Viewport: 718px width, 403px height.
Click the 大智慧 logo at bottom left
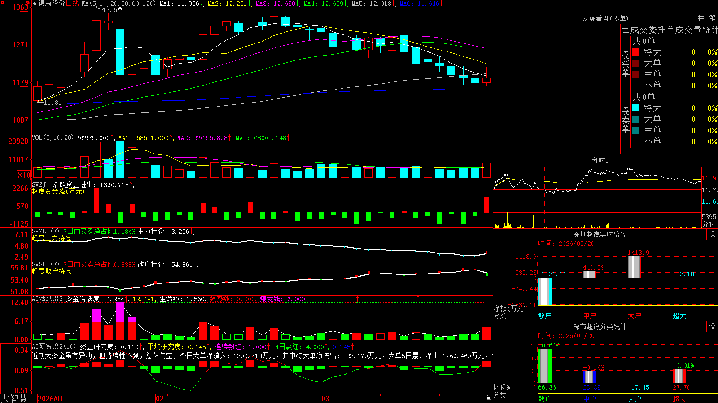[14, 399]
